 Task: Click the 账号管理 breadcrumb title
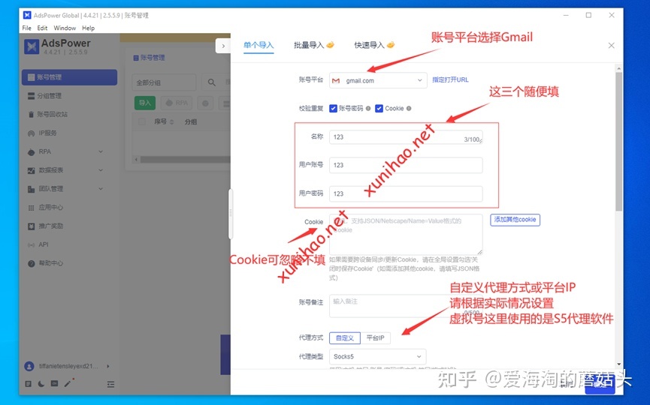click(150, 58)
